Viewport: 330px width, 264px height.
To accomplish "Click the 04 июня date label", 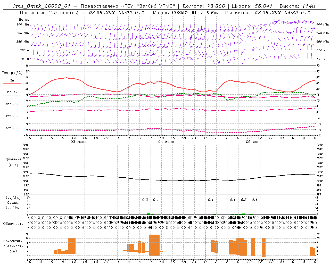I will (x=166, y=142).
